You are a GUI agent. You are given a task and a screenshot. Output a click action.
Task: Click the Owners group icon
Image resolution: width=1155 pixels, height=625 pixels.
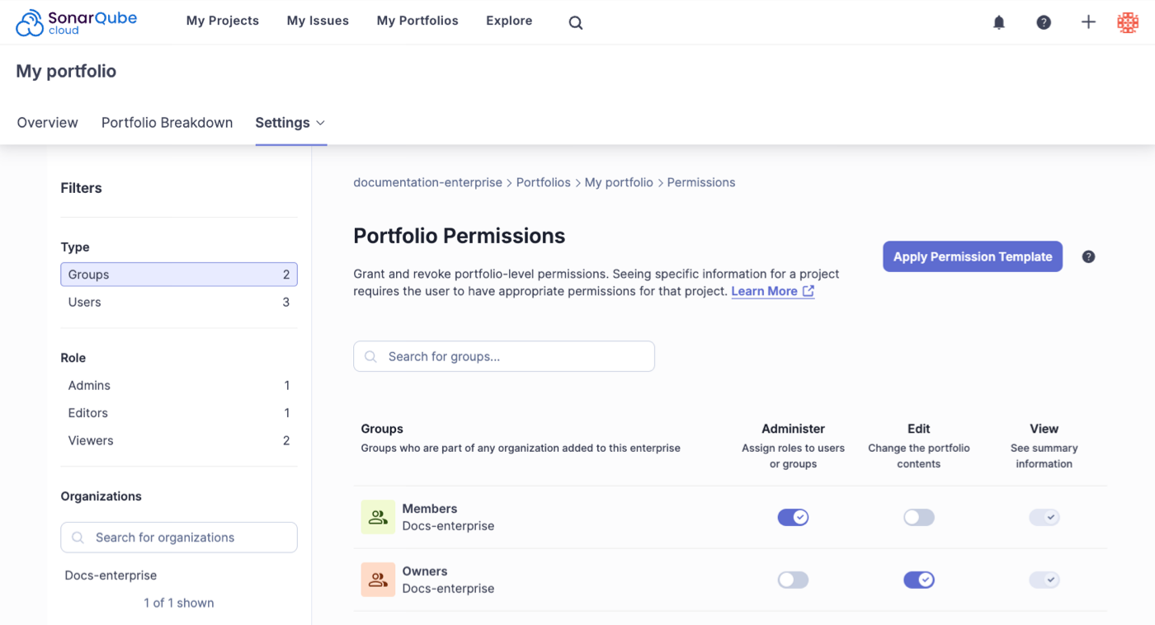pos(378,580)
